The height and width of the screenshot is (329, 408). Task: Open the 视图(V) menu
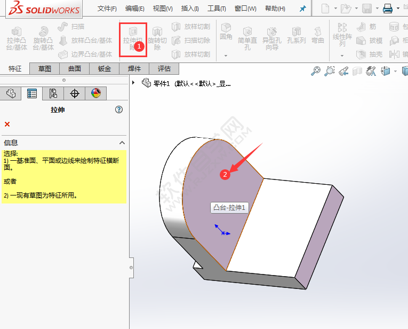click(163, 9)
